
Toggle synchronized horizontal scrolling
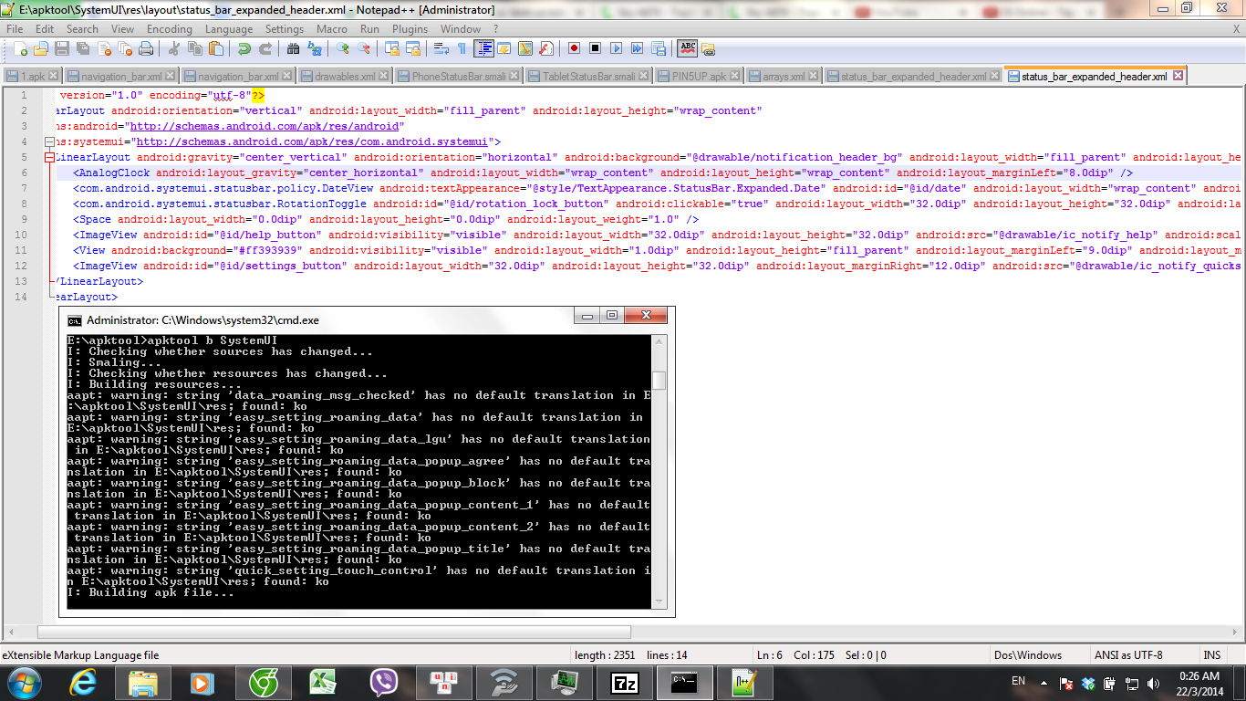[x=412, y=48]
